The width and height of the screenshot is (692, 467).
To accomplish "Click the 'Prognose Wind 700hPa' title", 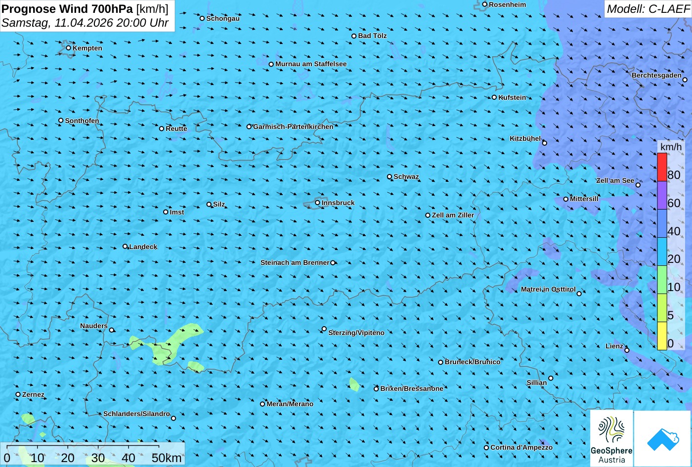I will tap(68, 8).
